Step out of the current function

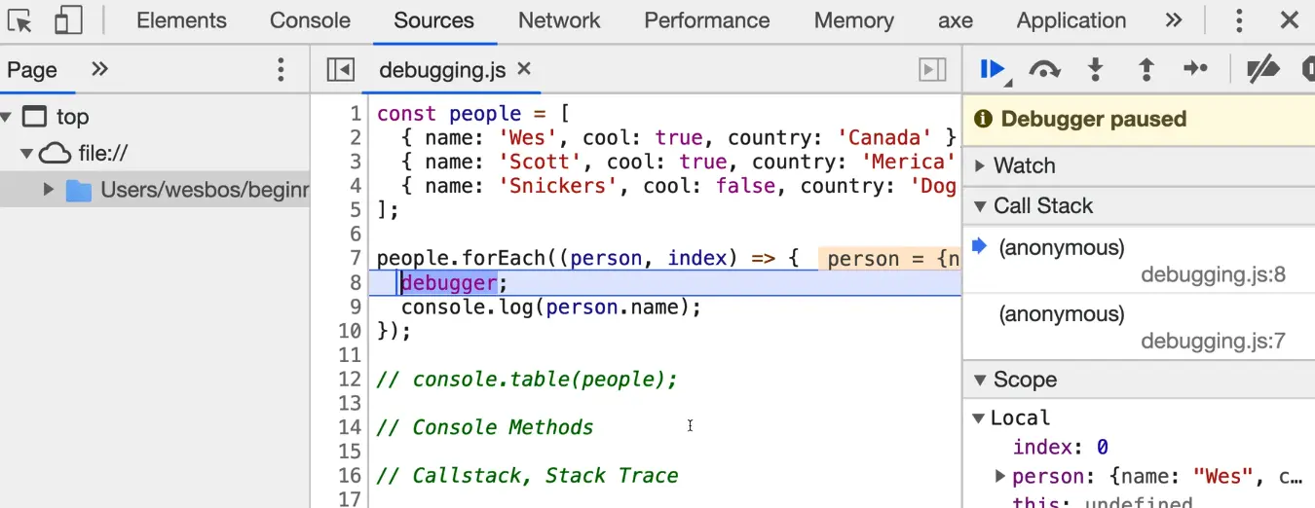tap(1146, 69)
